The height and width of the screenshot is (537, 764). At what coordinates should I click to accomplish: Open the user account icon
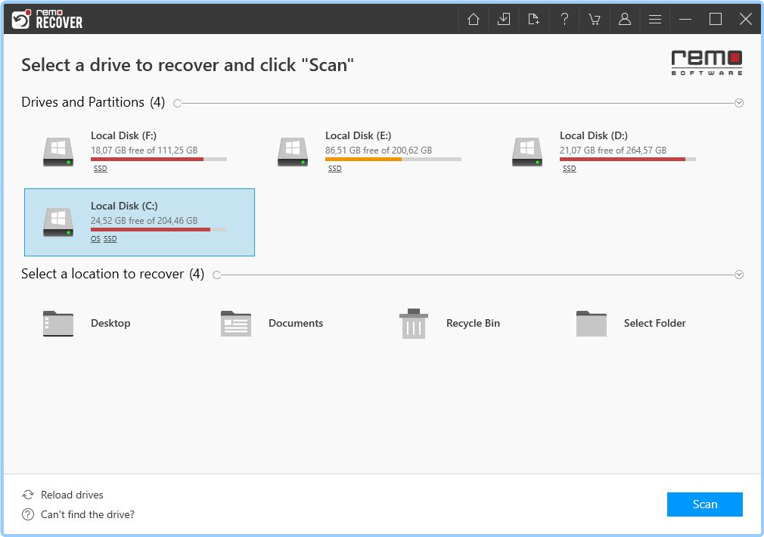coord(625,19)
